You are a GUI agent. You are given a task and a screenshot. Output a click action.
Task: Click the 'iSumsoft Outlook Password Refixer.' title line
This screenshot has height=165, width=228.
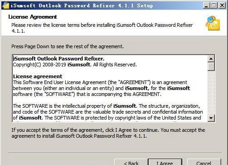click(58, 59)
